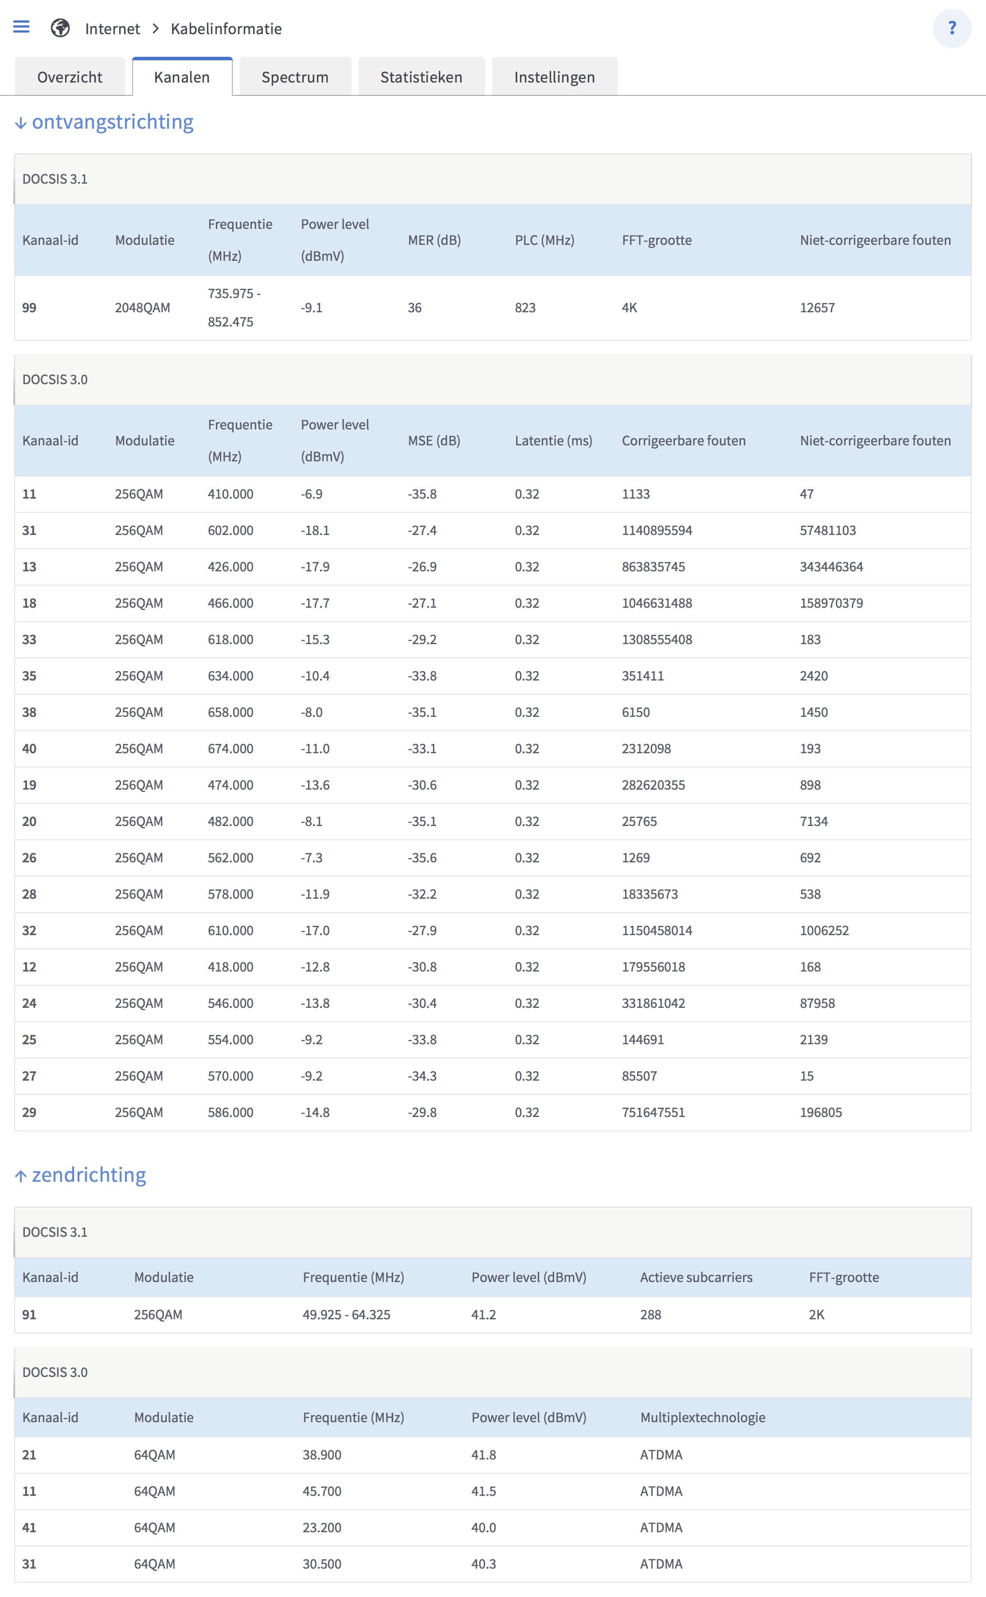Select the Kanalen tab

click(182, 77)
